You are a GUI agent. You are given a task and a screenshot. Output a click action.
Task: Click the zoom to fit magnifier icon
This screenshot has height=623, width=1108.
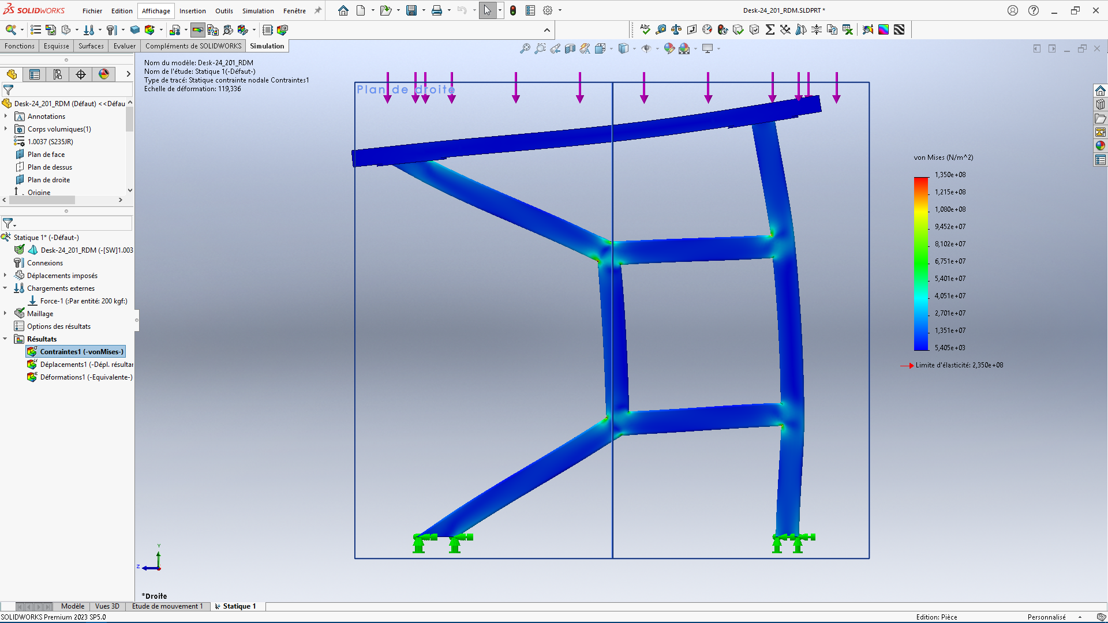[x=525, y=49]
